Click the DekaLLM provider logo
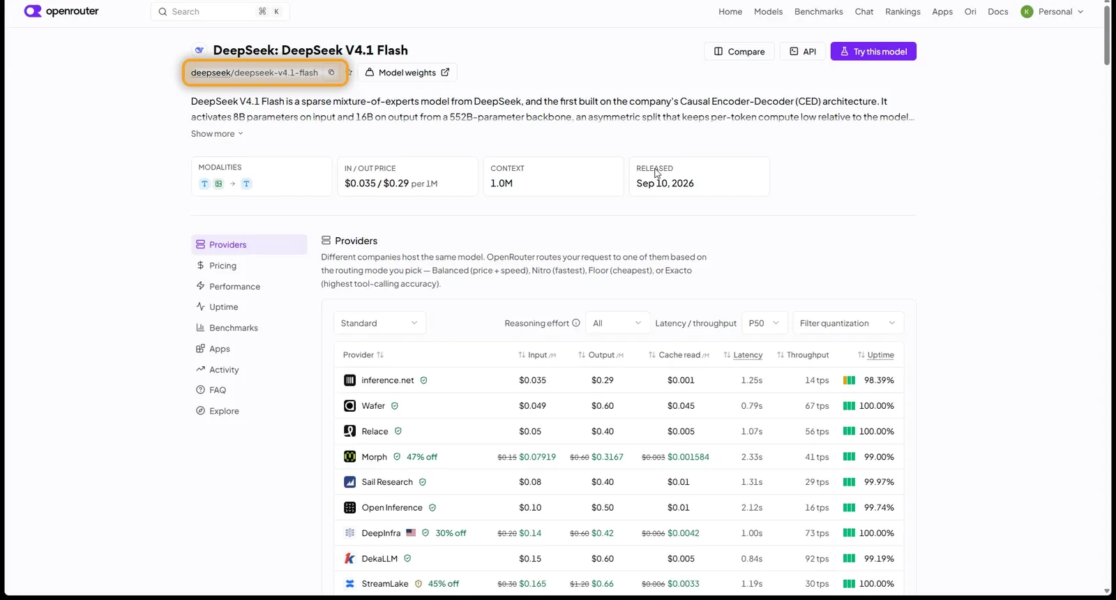The height and width of the screenshot is (600, 1116). (x=350, y=559)
